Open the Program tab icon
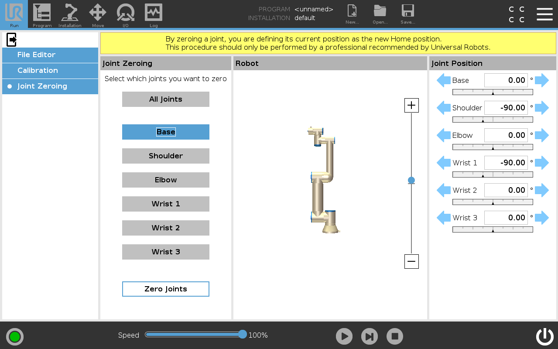 pos(42,14)
